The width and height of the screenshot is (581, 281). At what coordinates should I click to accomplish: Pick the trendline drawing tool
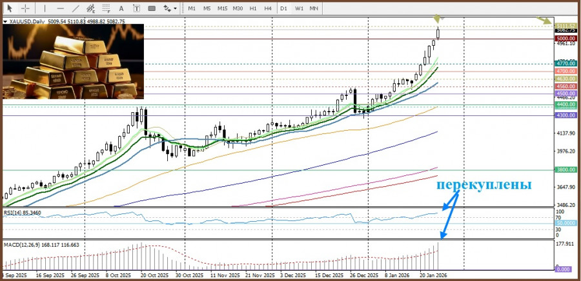pyautogui.click(x=76, y=8)
